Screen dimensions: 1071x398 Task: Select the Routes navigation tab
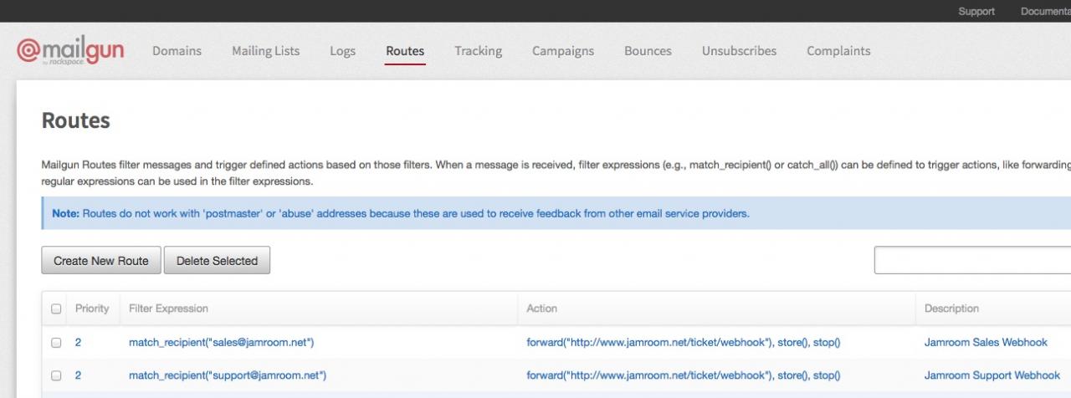pos(405,51)
